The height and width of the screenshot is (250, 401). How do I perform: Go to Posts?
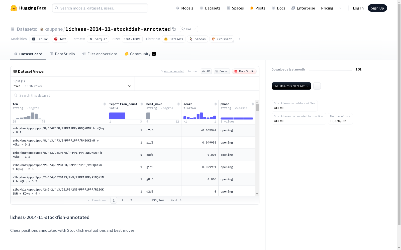pos(258,8)
